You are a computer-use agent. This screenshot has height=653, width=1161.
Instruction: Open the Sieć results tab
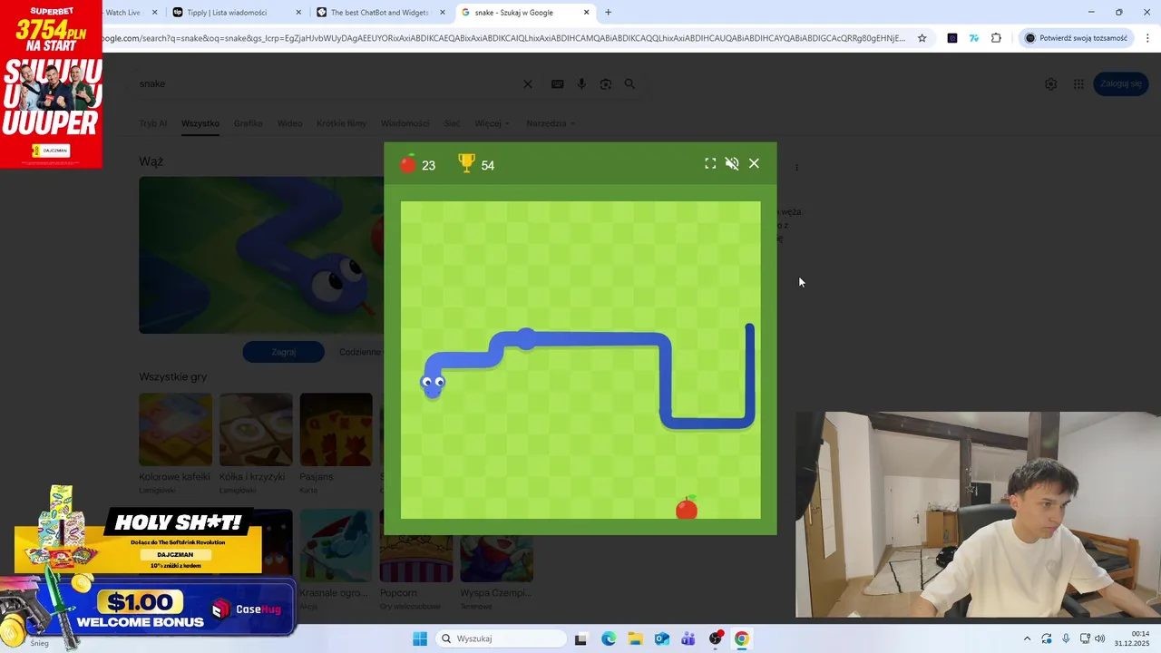pyautogui.click(x=452, y=123)
